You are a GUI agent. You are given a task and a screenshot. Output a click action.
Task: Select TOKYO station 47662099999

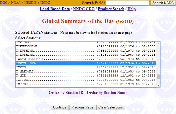(86, 67)
